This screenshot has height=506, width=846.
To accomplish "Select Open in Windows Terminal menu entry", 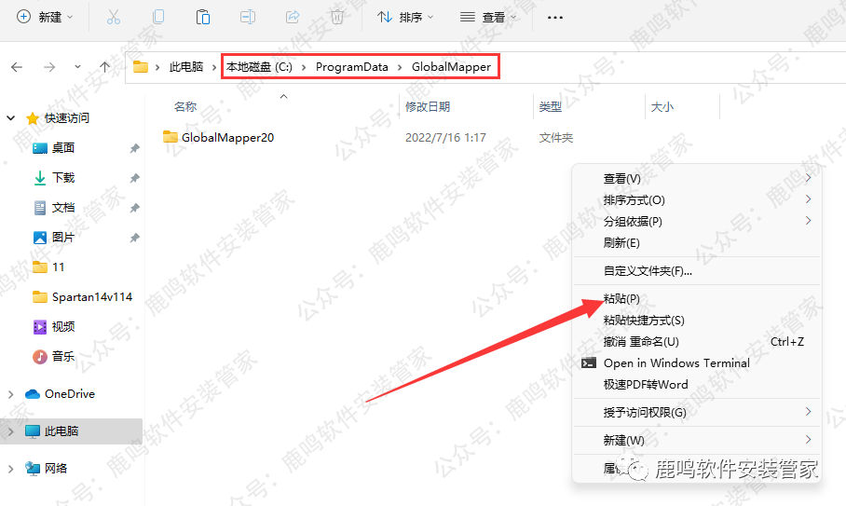I will [x=675, y=363].
